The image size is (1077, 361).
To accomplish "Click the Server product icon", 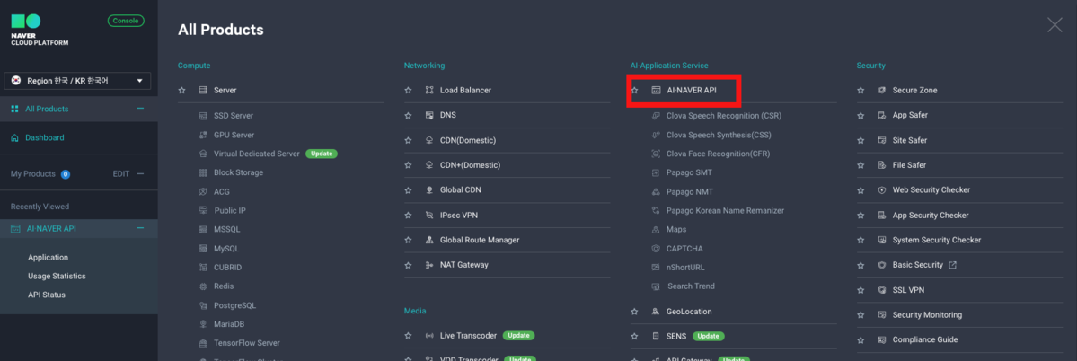I will pos(203,91).
